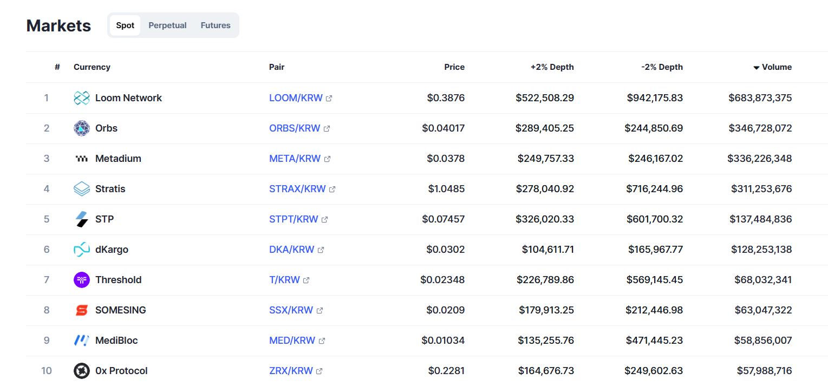Click the Loom Network coin logo
Screen dimensions: 828x386
[82, 98]
